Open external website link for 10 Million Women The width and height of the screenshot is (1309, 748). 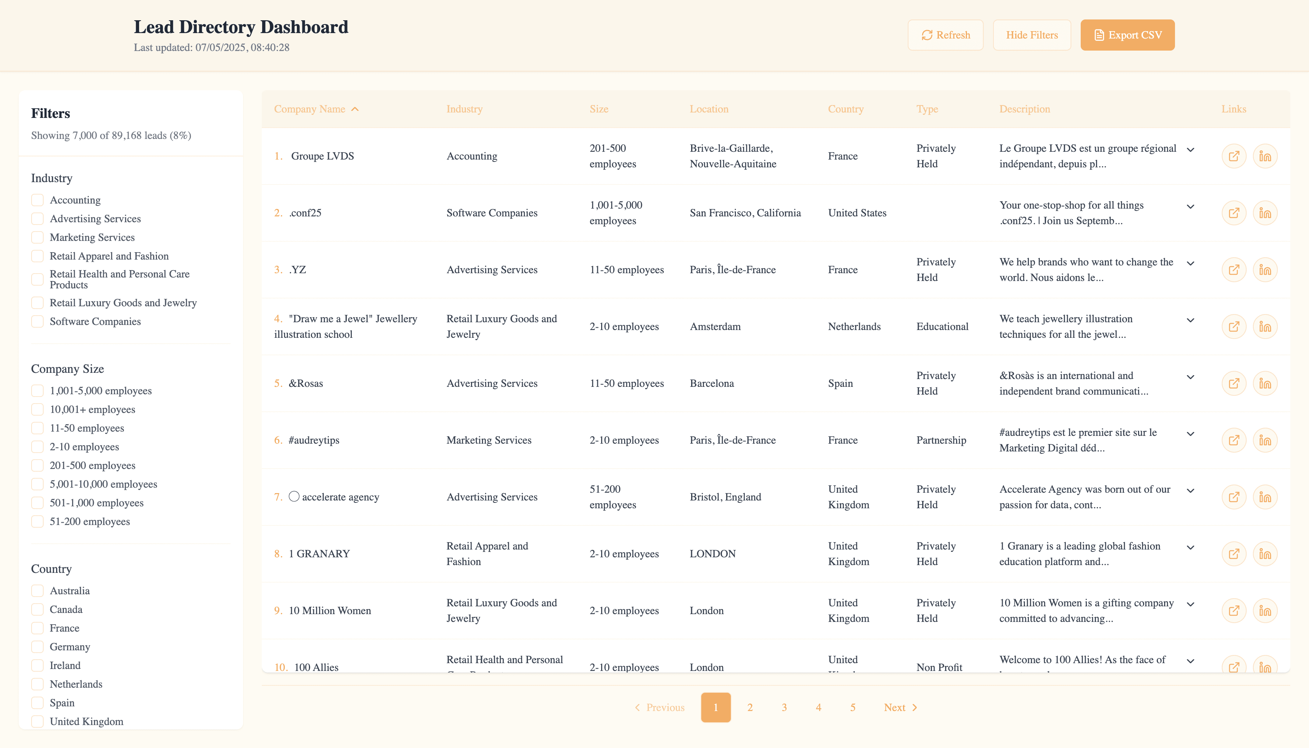pos(1233,611)
